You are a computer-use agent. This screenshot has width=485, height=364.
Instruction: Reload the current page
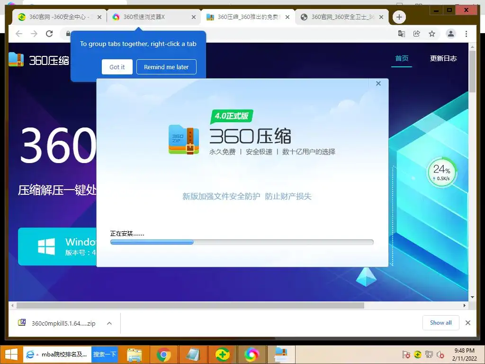coord(49,34)
